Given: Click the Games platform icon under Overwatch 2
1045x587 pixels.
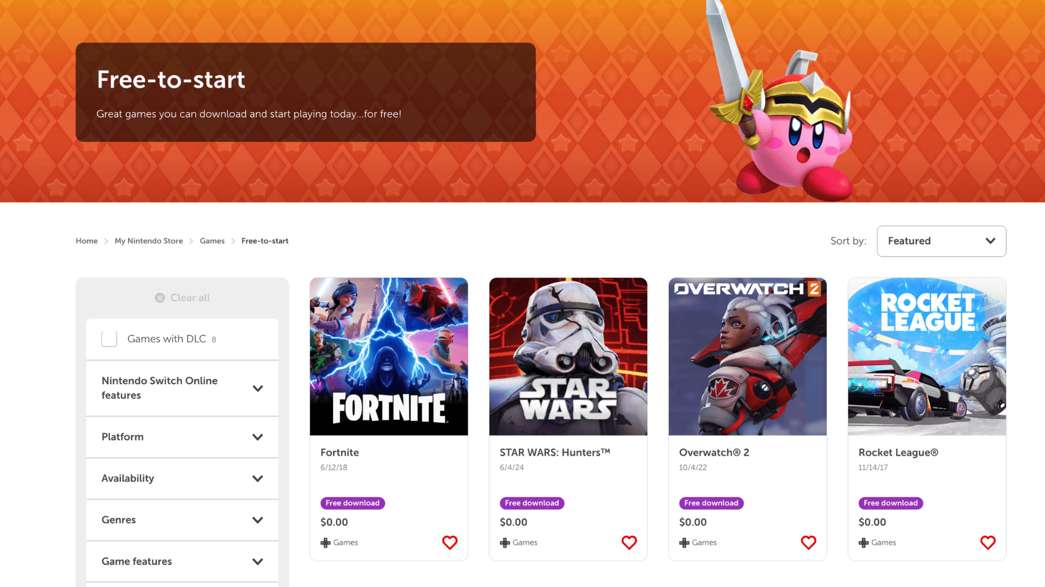Looking at the screenshot, I should pyautogui.click(x=684, y=542).
